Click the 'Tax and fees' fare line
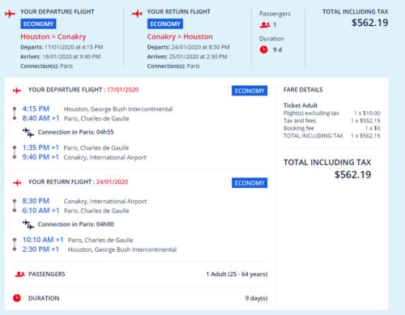The width and height of the screenshot is (405, 315). [x=300, y=121]
